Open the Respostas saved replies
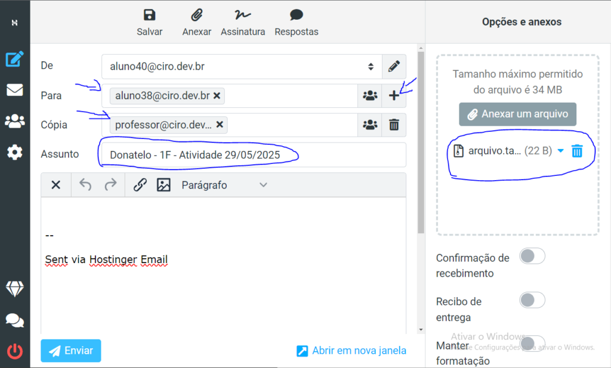 (x=296, y=16)
